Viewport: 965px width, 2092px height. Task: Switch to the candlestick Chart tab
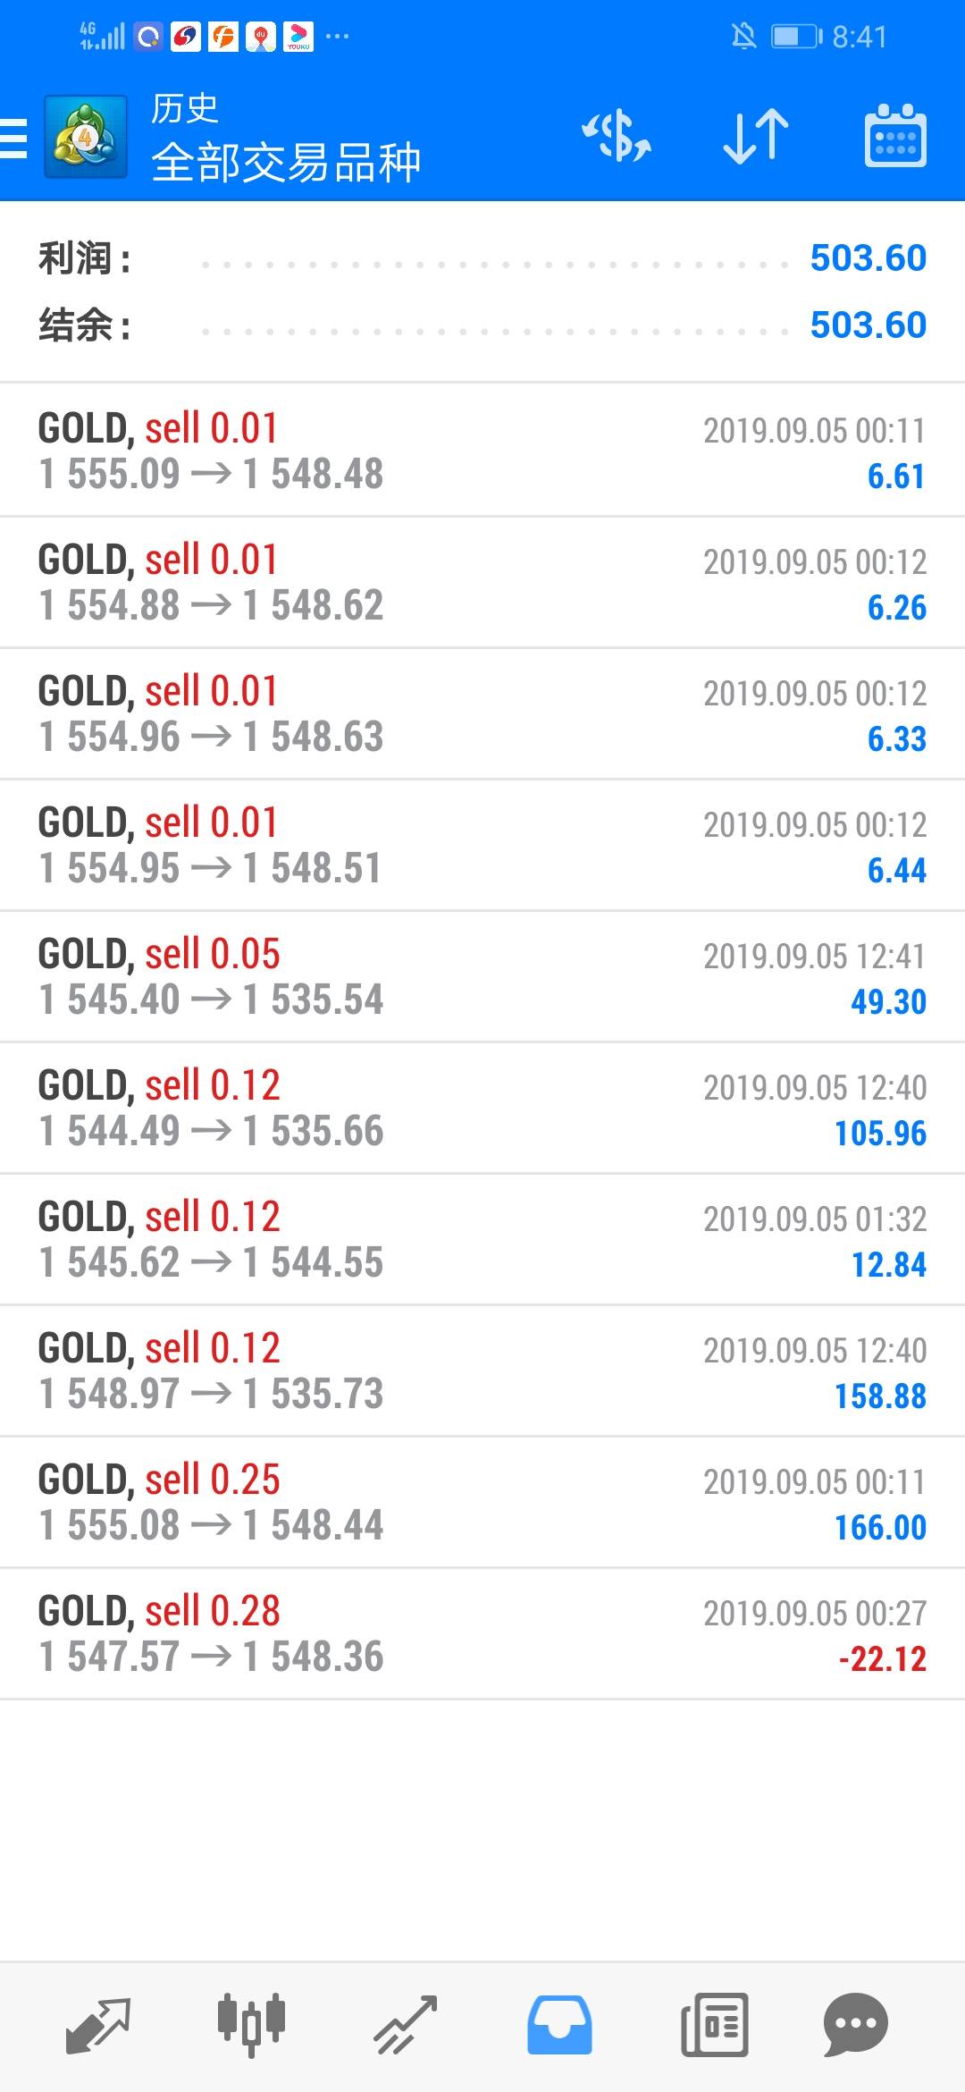(251, 2025)
